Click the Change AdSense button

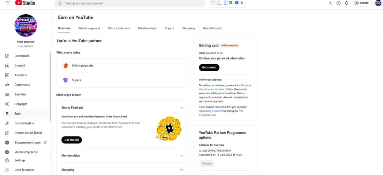(x=207, y=164)
